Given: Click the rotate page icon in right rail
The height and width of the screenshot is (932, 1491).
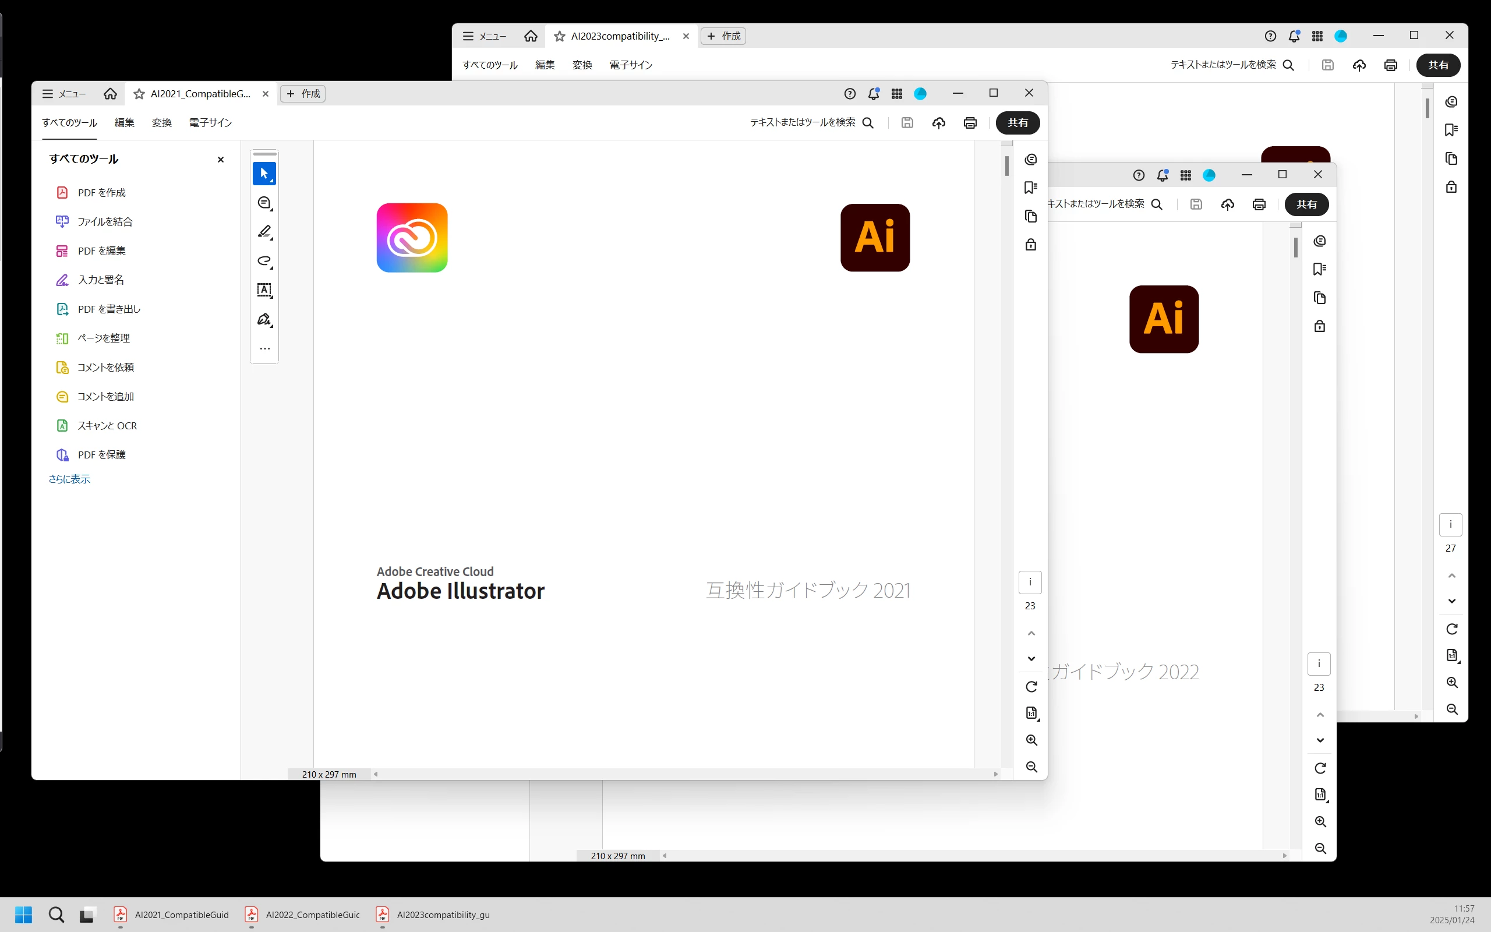Looking at the screenshot, I should (1031, 687).
